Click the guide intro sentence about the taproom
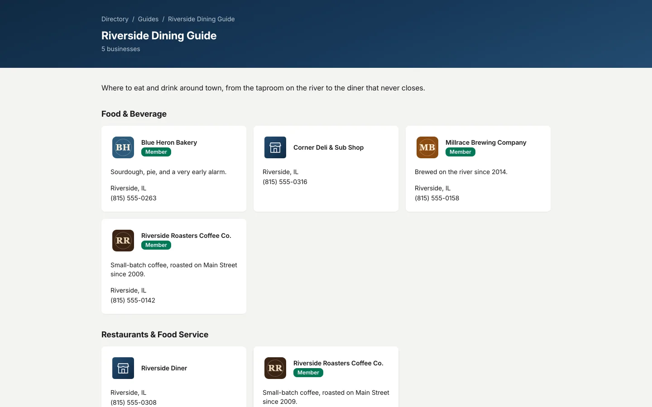This screenshot has width=652, height=407. tap(263, 88)
